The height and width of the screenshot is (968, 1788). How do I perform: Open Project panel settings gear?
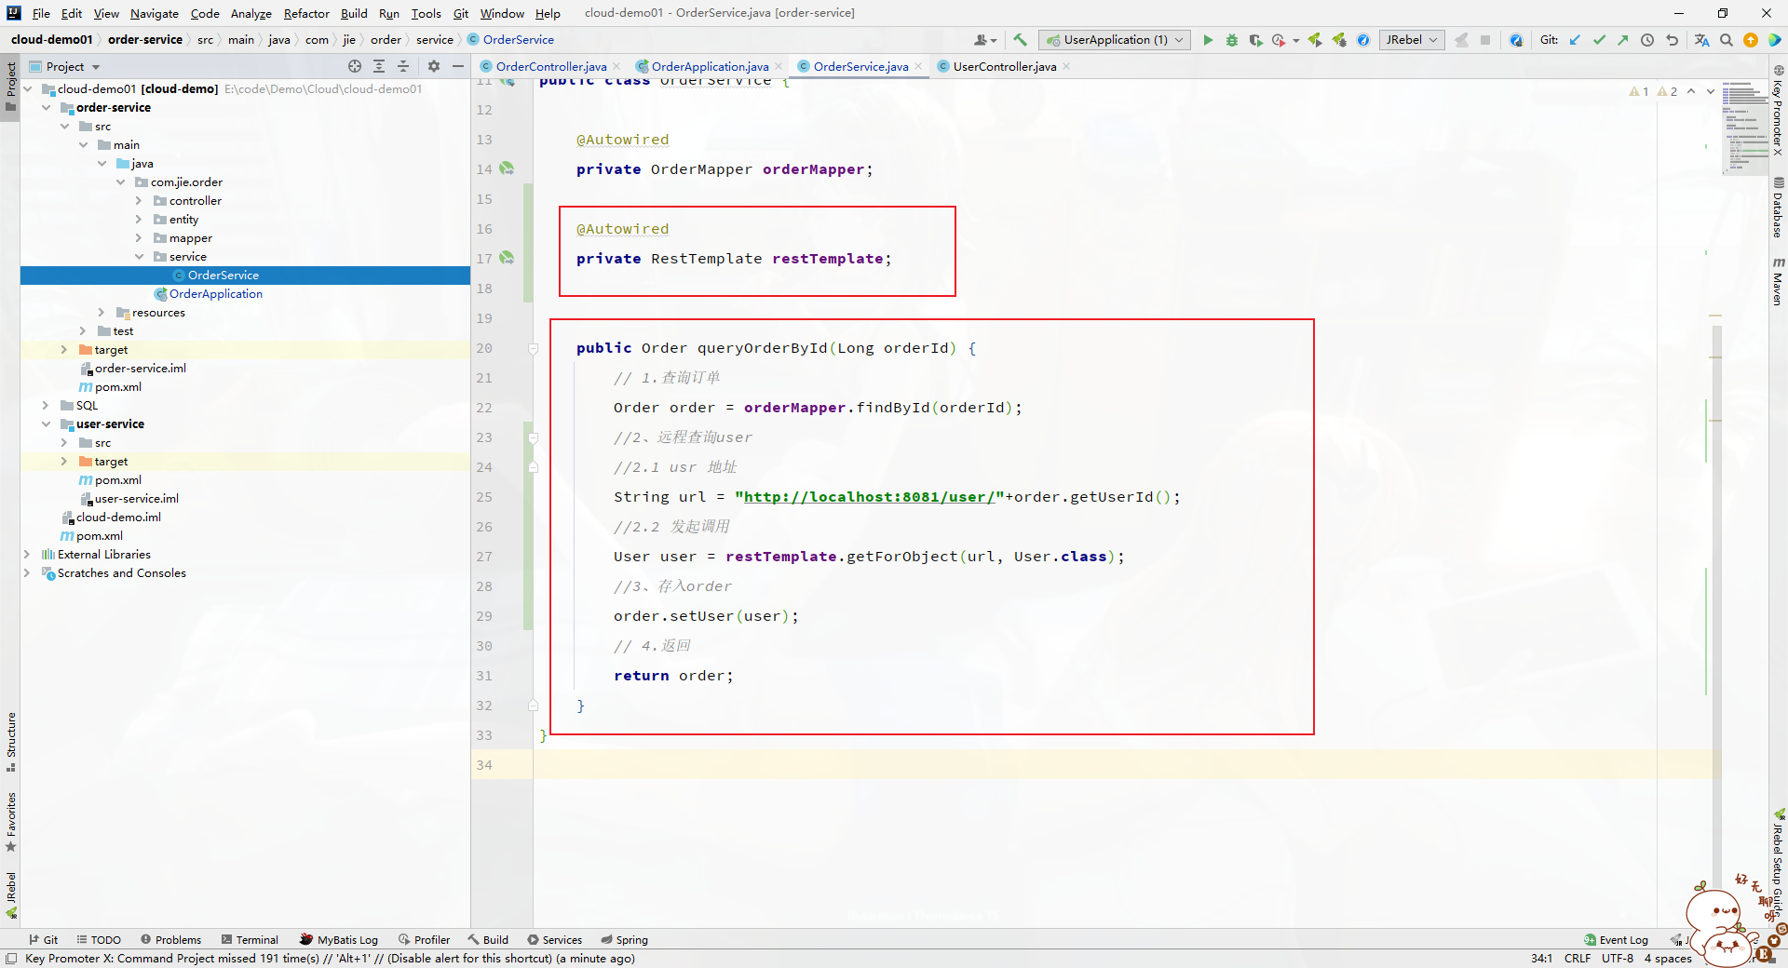434,66
